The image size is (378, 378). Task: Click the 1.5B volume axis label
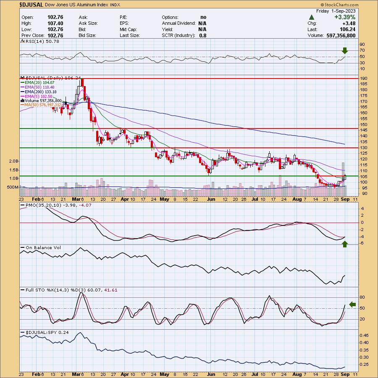(14, 170)
